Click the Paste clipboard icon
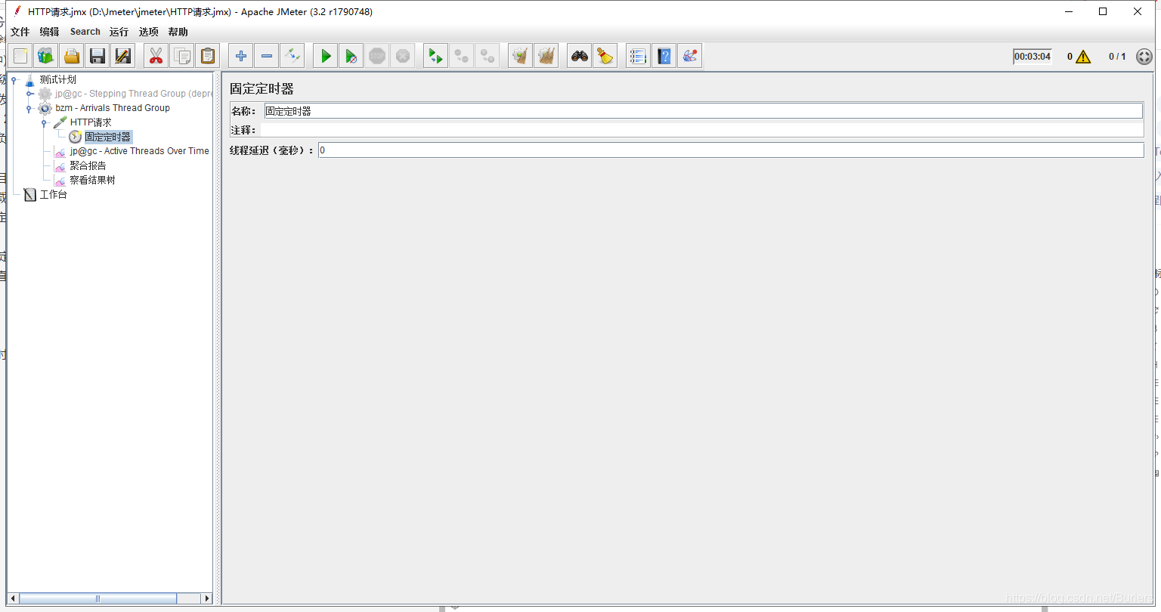Viewport: 1161px width, 612px height. (x=207, y=56)
